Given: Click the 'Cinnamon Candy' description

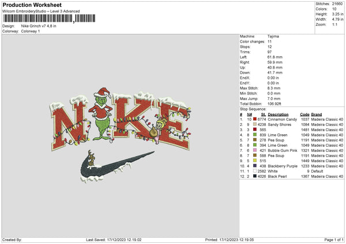Looking at the screenshot, I should pos(282,119).
